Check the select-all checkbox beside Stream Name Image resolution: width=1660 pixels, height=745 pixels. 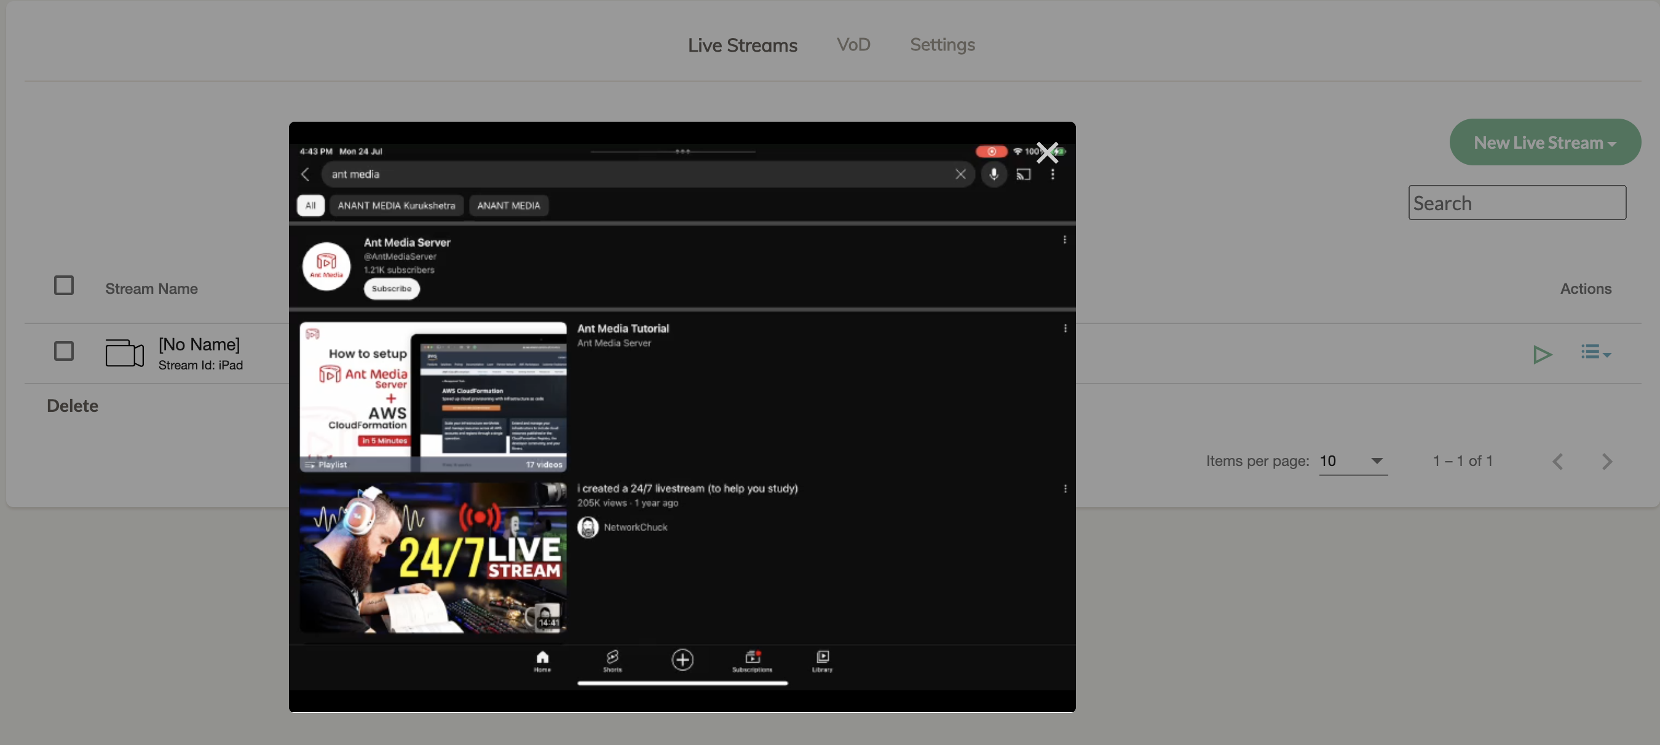click(x=64, y=285)
